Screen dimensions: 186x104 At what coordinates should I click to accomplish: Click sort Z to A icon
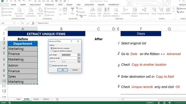pos(60,14)
